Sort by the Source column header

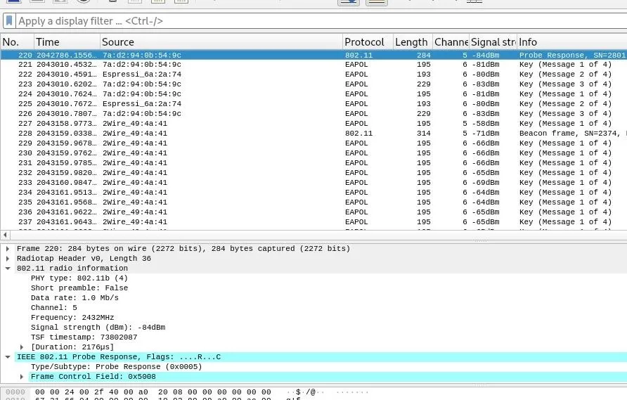[221, 42]
